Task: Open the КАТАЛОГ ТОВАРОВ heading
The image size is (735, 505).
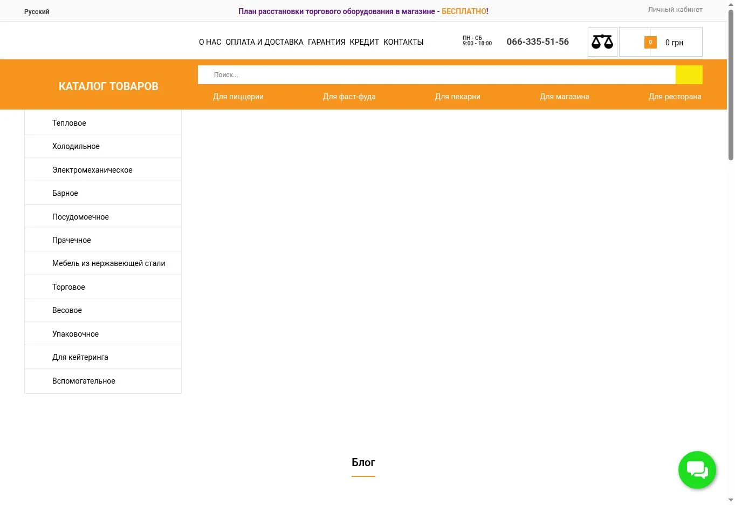Action: [108, 86]
